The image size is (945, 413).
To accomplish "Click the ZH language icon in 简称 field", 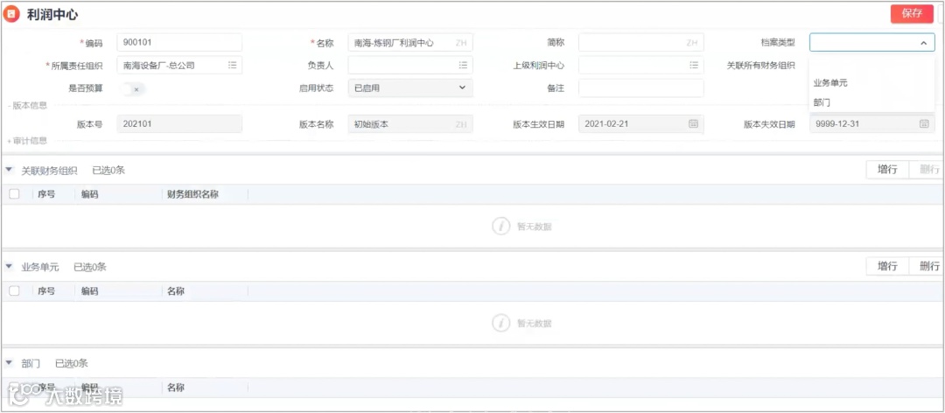I will [692, 43].
